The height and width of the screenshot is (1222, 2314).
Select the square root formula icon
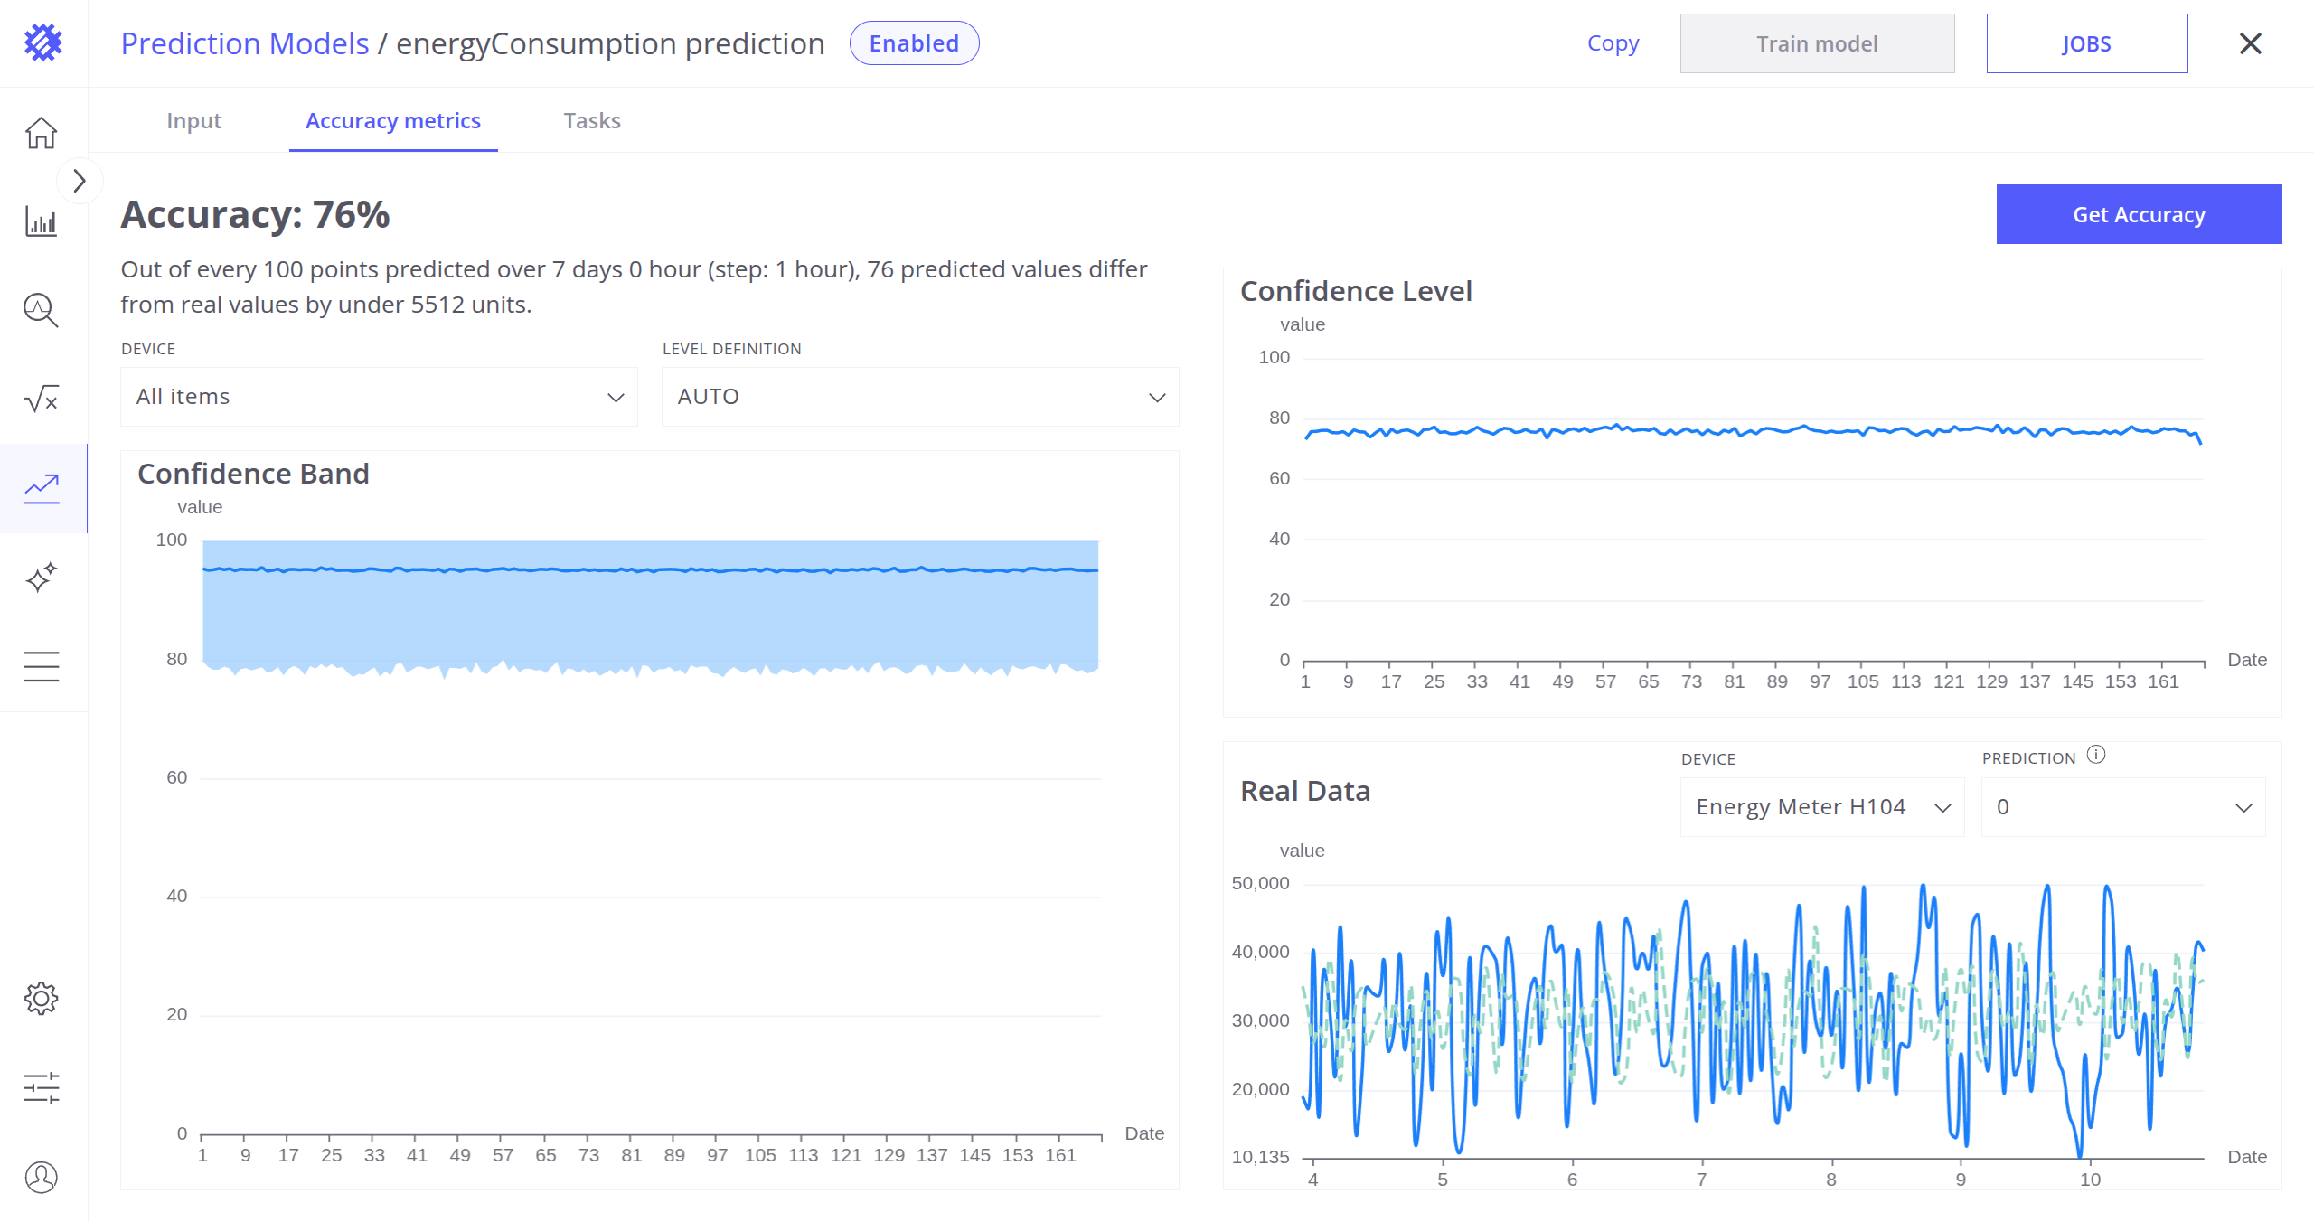tap(42, 399)
